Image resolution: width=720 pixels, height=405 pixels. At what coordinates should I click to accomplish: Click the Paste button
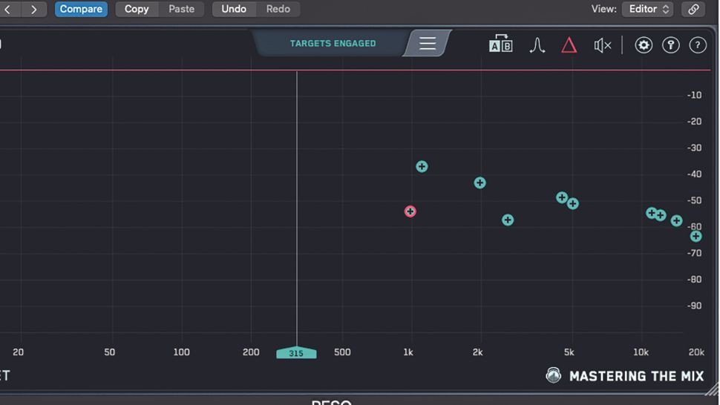tap(181, 9)
